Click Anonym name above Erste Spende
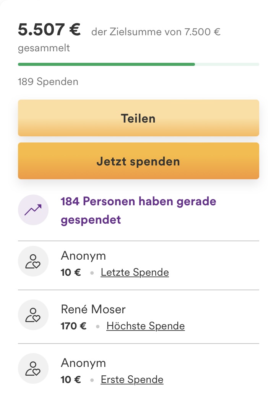Viewport: 268px width, 396px height. (x=83, y=363)
